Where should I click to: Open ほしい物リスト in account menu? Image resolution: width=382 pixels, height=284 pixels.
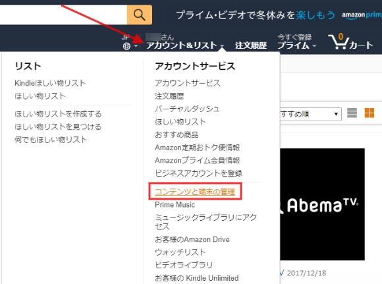click(180, 122)
